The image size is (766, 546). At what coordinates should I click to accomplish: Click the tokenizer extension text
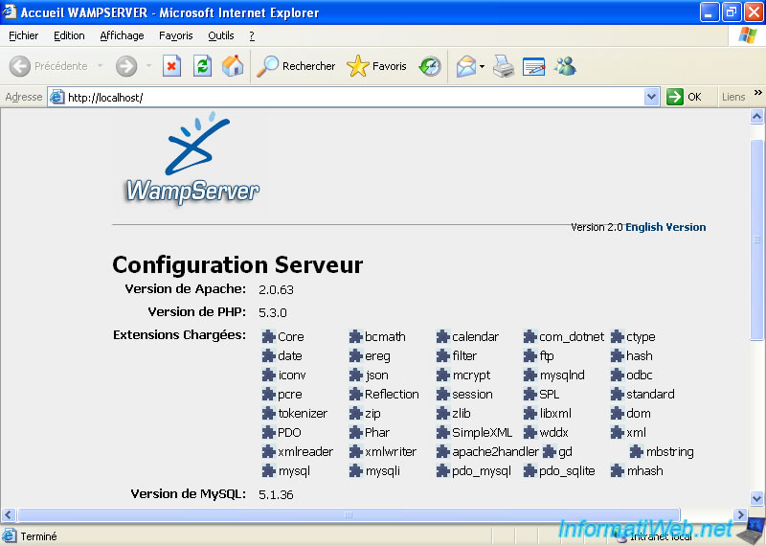pos(303,414)
